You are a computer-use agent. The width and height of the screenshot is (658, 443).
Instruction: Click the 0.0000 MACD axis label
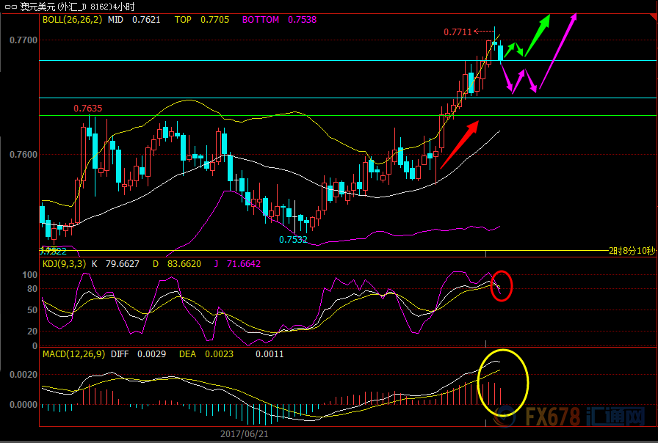pyautogui.click(x=23, y=405)
